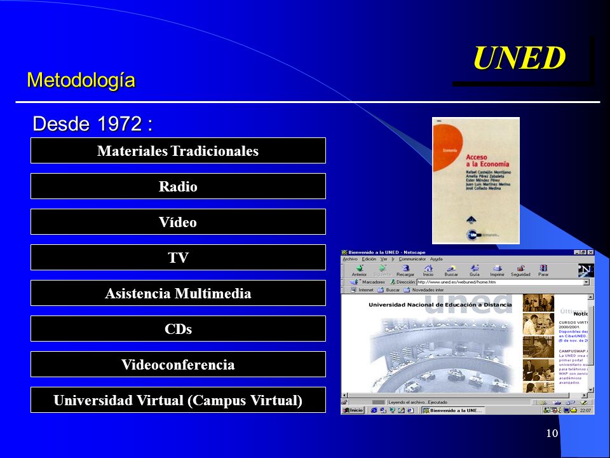Launch Internet Explorer from quick launch
The width and height of the screenshot is (610, 458).
(x=374, y=410)
